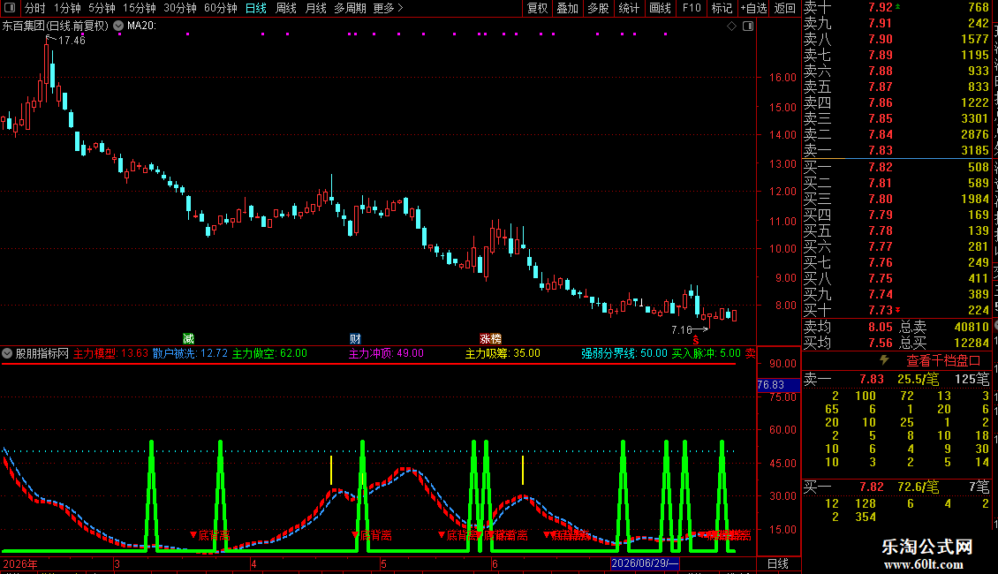Click the 主力吸筹 35.00 indicator label

click(503, 353)
